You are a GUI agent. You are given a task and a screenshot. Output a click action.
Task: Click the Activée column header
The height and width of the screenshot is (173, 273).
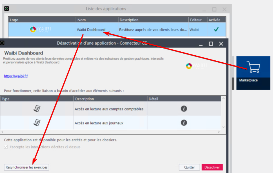216,20
